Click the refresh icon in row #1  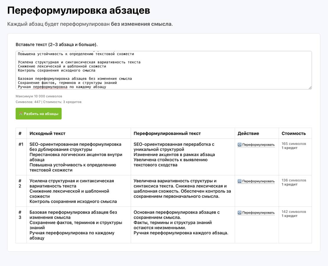[x=240, y=145]
